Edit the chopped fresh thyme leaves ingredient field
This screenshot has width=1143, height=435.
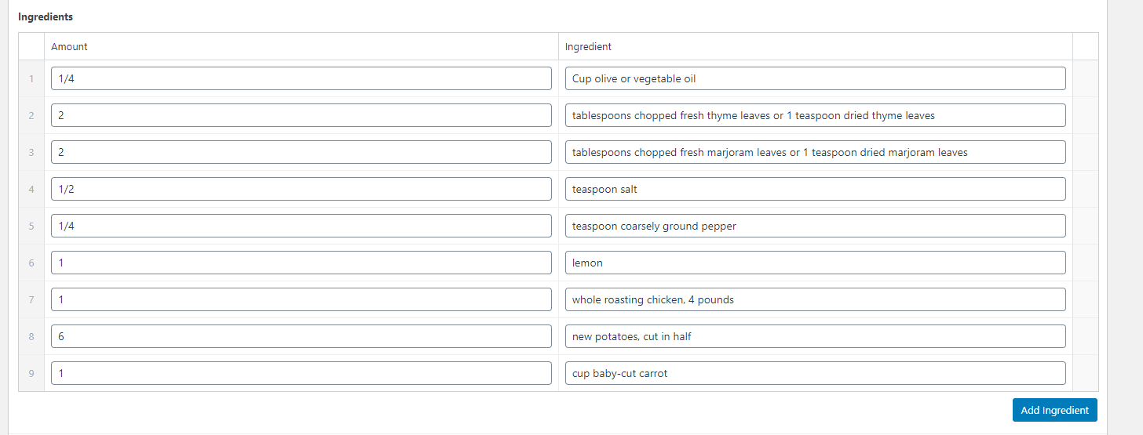[x=815, y=115]
